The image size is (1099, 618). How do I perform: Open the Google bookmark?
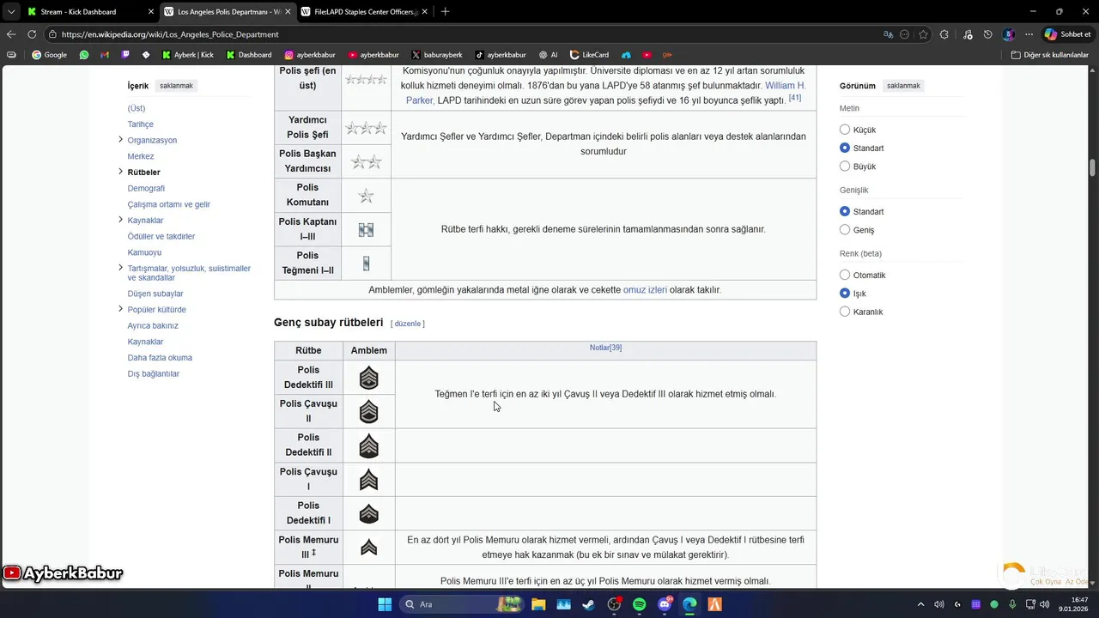(49, 55)
